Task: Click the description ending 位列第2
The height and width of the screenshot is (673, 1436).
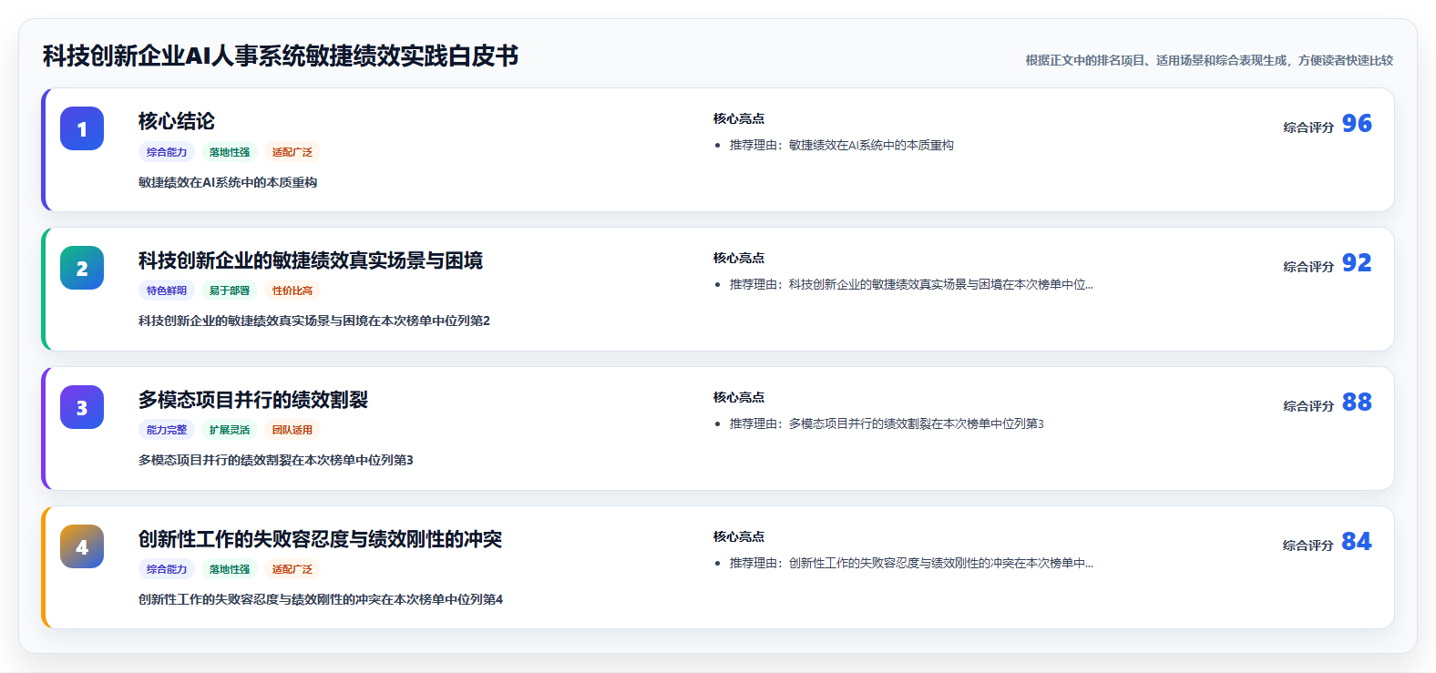Action: point(314,321)
